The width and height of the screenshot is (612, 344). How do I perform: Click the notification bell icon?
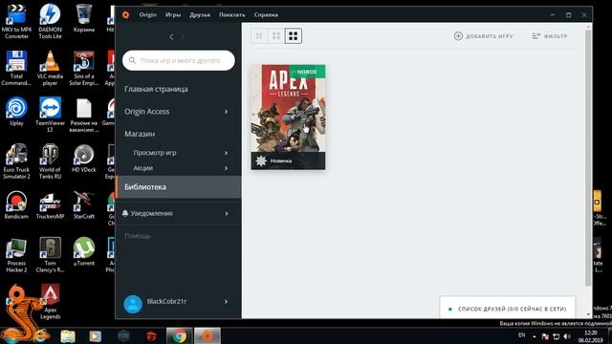click(125, 213)
